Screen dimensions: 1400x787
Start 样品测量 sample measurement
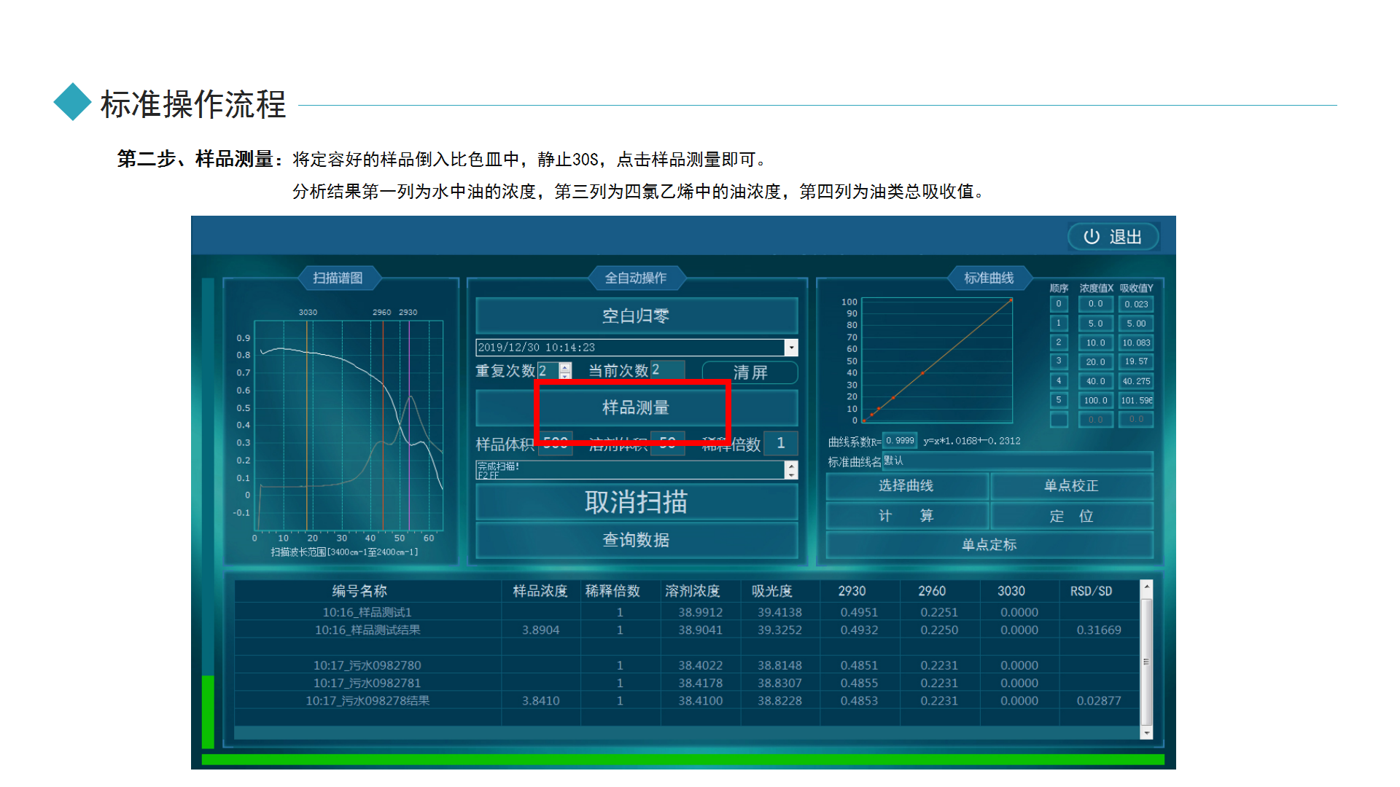click(x=635, y=408)
